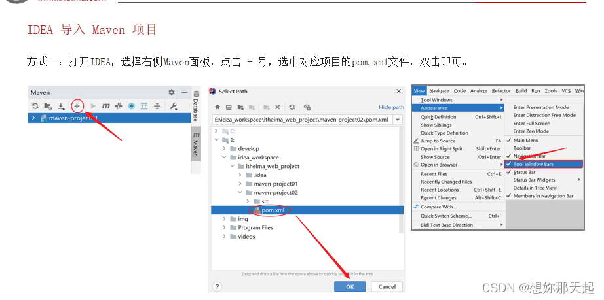Click the Cancel button
The width and height of the screenshot is (604, 300).
387,286
